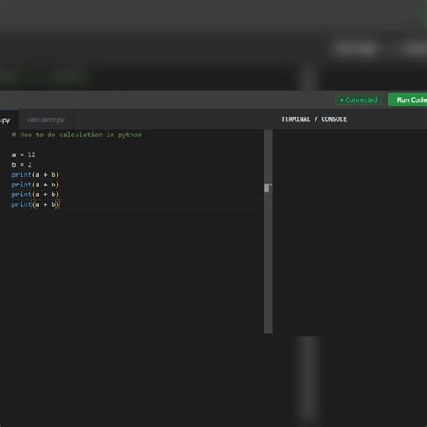Click the Run Code button
Screen dimensions: 427x427
[x=408, y=99]
